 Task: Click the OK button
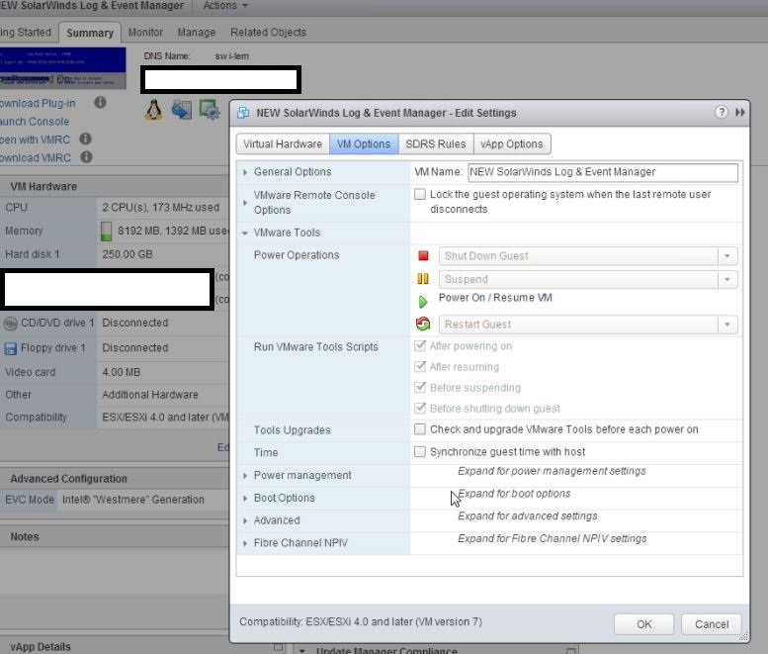tap(644, 624)
